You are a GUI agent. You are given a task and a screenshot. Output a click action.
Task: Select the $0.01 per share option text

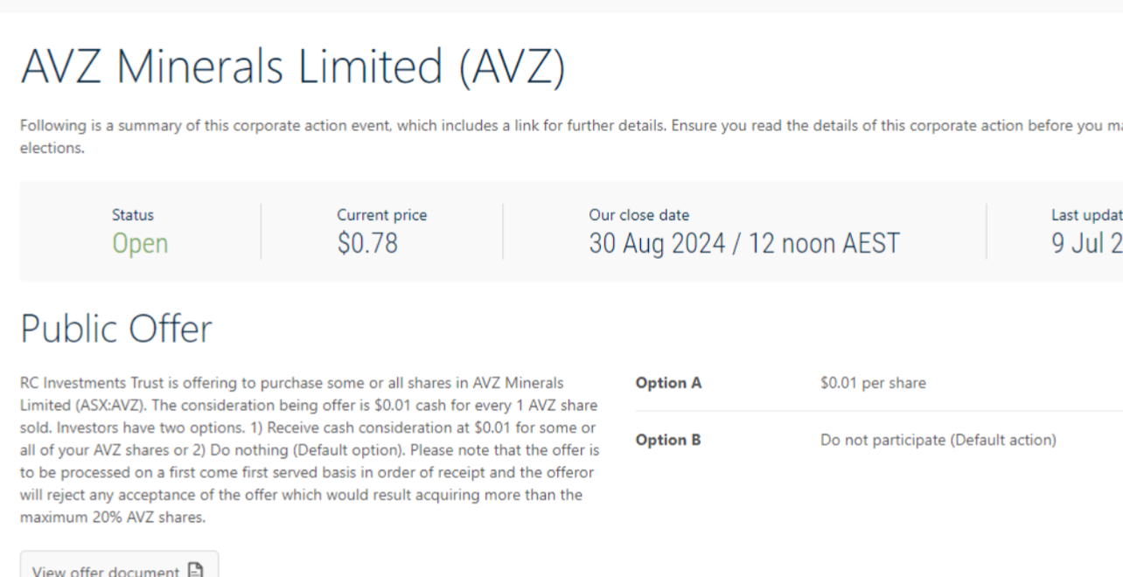873,383
